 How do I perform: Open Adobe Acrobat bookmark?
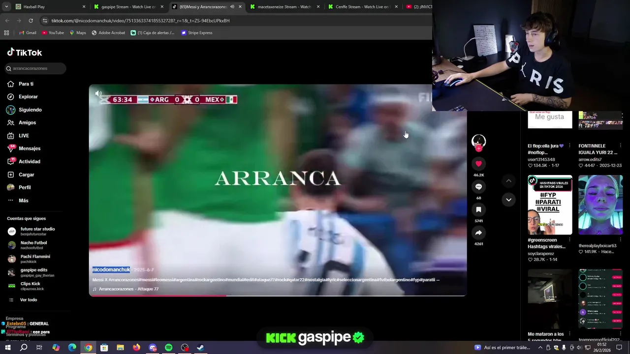pos(108,33)
